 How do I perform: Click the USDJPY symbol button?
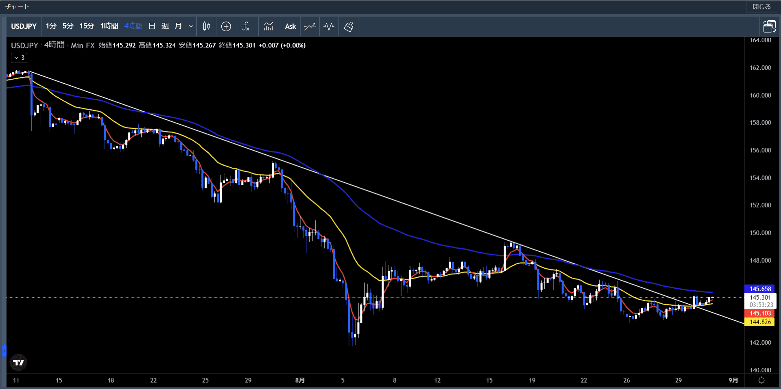[x=24, y=26]
